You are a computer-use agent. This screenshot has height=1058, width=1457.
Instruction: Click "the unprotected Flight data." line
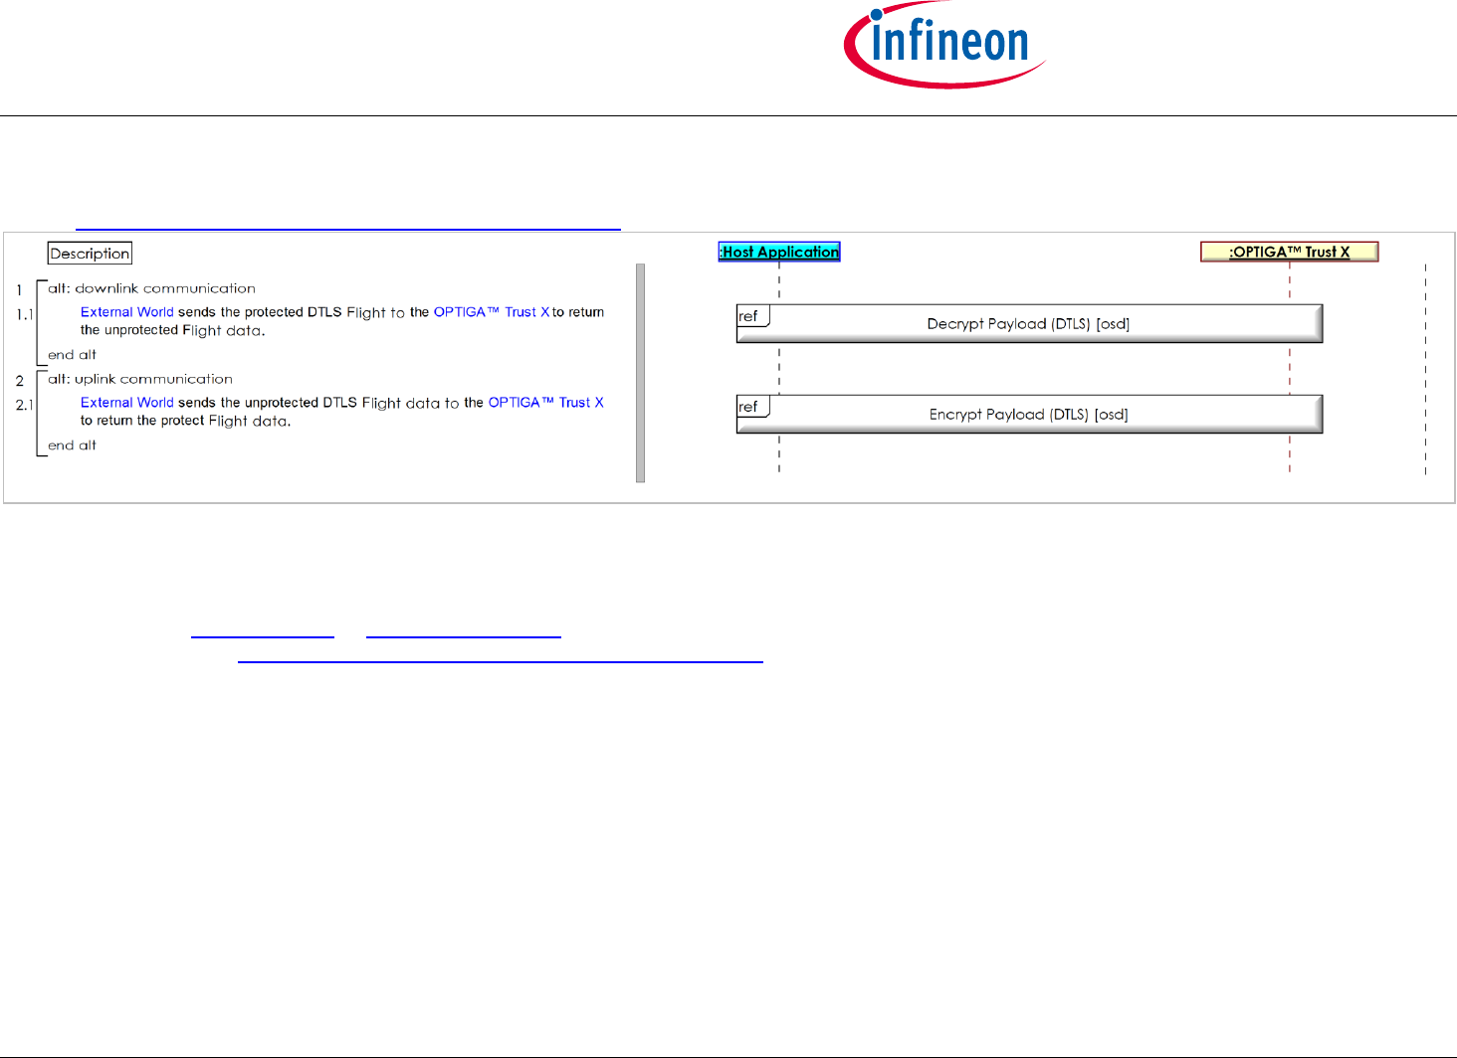[x=173, y=331]
